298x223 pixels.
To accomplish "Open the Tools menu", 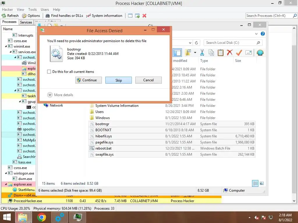I will tap(32, 10).
